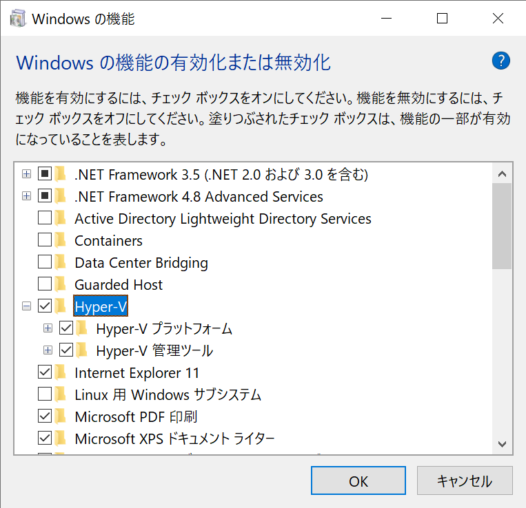
Task: Click the feature list scrollbar thumb
Action: coord(502,226)
